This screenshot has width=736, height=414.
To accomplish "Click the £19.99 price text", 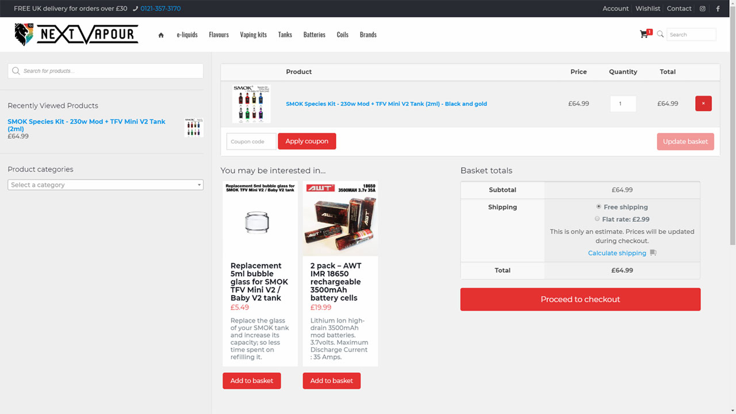I will pyautogui.click(x=321, y=308).
